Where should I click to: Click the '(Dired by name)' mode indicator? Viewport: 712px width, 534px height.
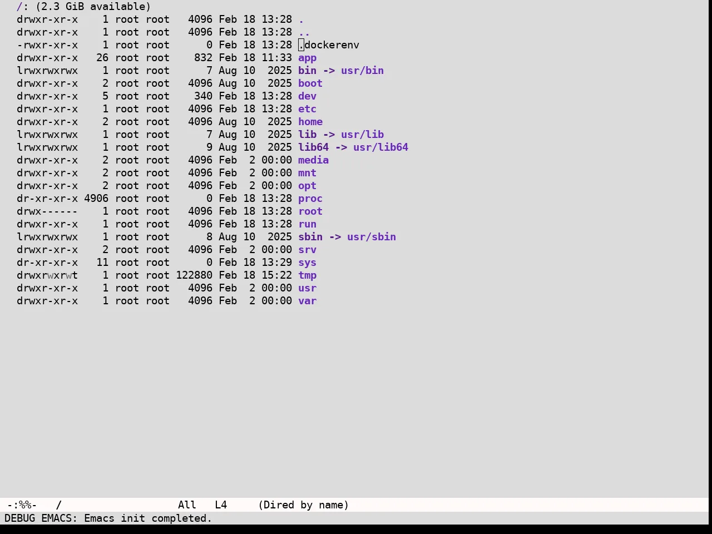tap(304, 505)
